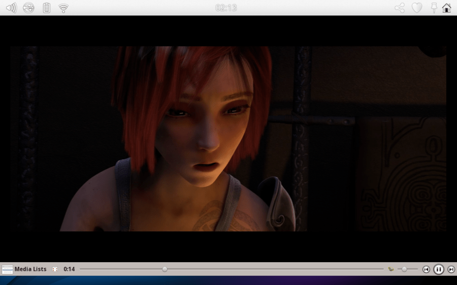The height and width of the screenshot is (285, 457).
Task: Click the small volume icon beside volume slider
Action: coord(391,269)
